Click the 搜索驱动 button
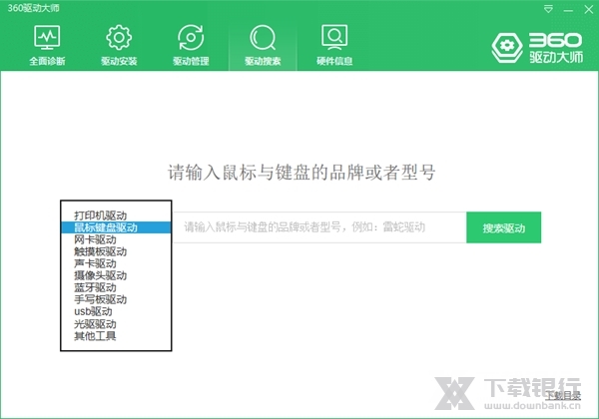The height and width of the screenshot is (419, 599). coord(503,227)
